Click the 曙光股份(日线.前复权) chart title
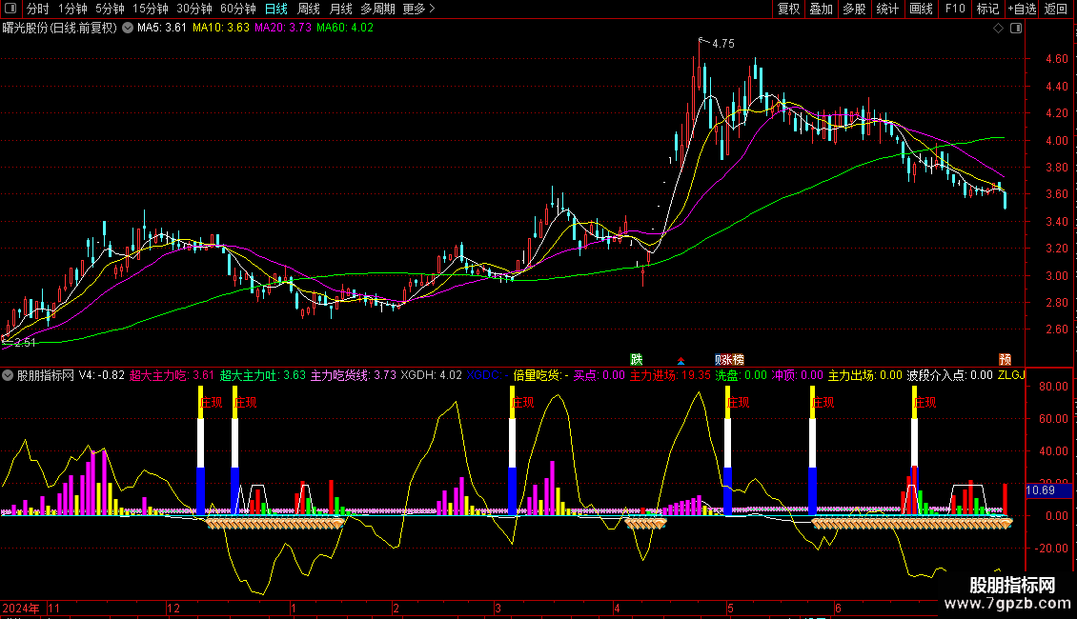This screenshot has height=619, width=1077. (60, 29)
